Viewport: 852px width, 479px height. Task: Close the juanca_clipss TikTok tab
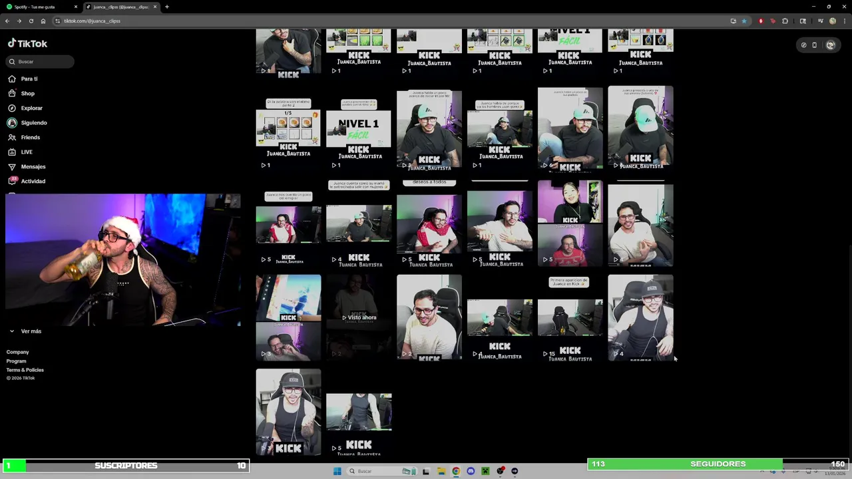click(x=155, y=7)
